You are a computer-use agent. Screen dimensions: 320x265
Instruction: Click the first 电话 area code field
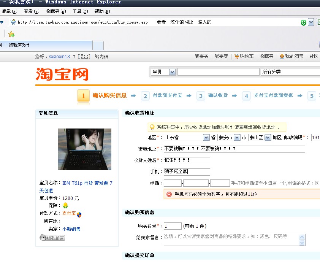(173, 183)
